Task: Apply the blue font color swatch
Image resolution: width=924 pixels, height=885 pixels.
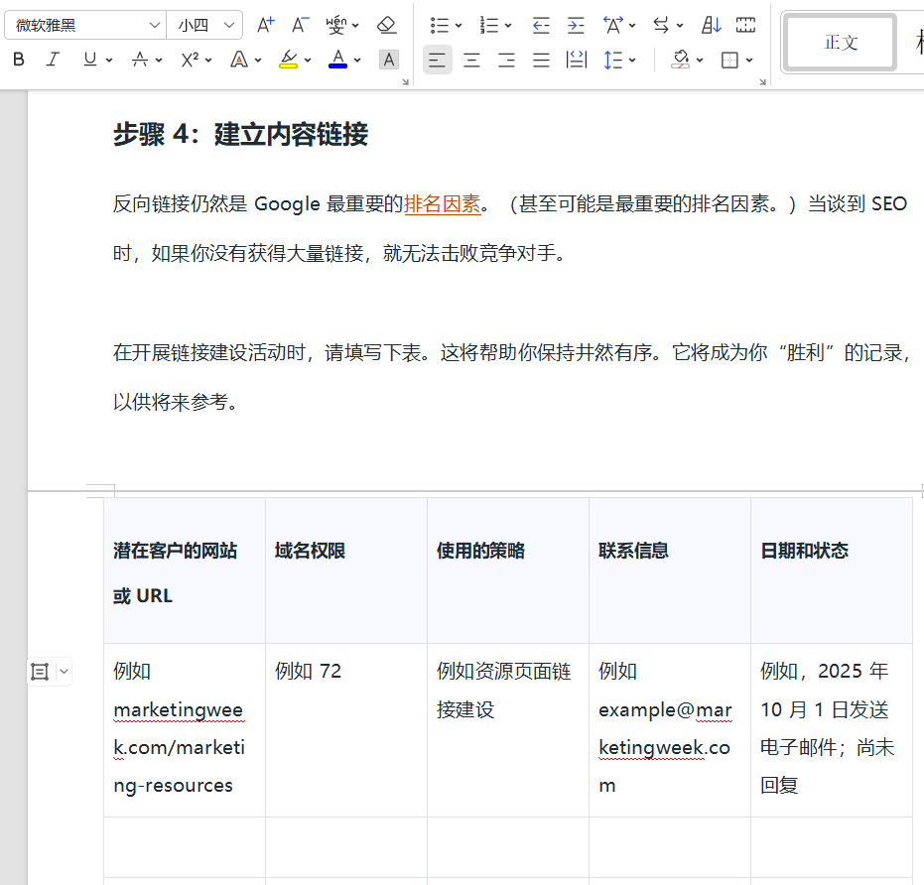Action: coord(338,60)
